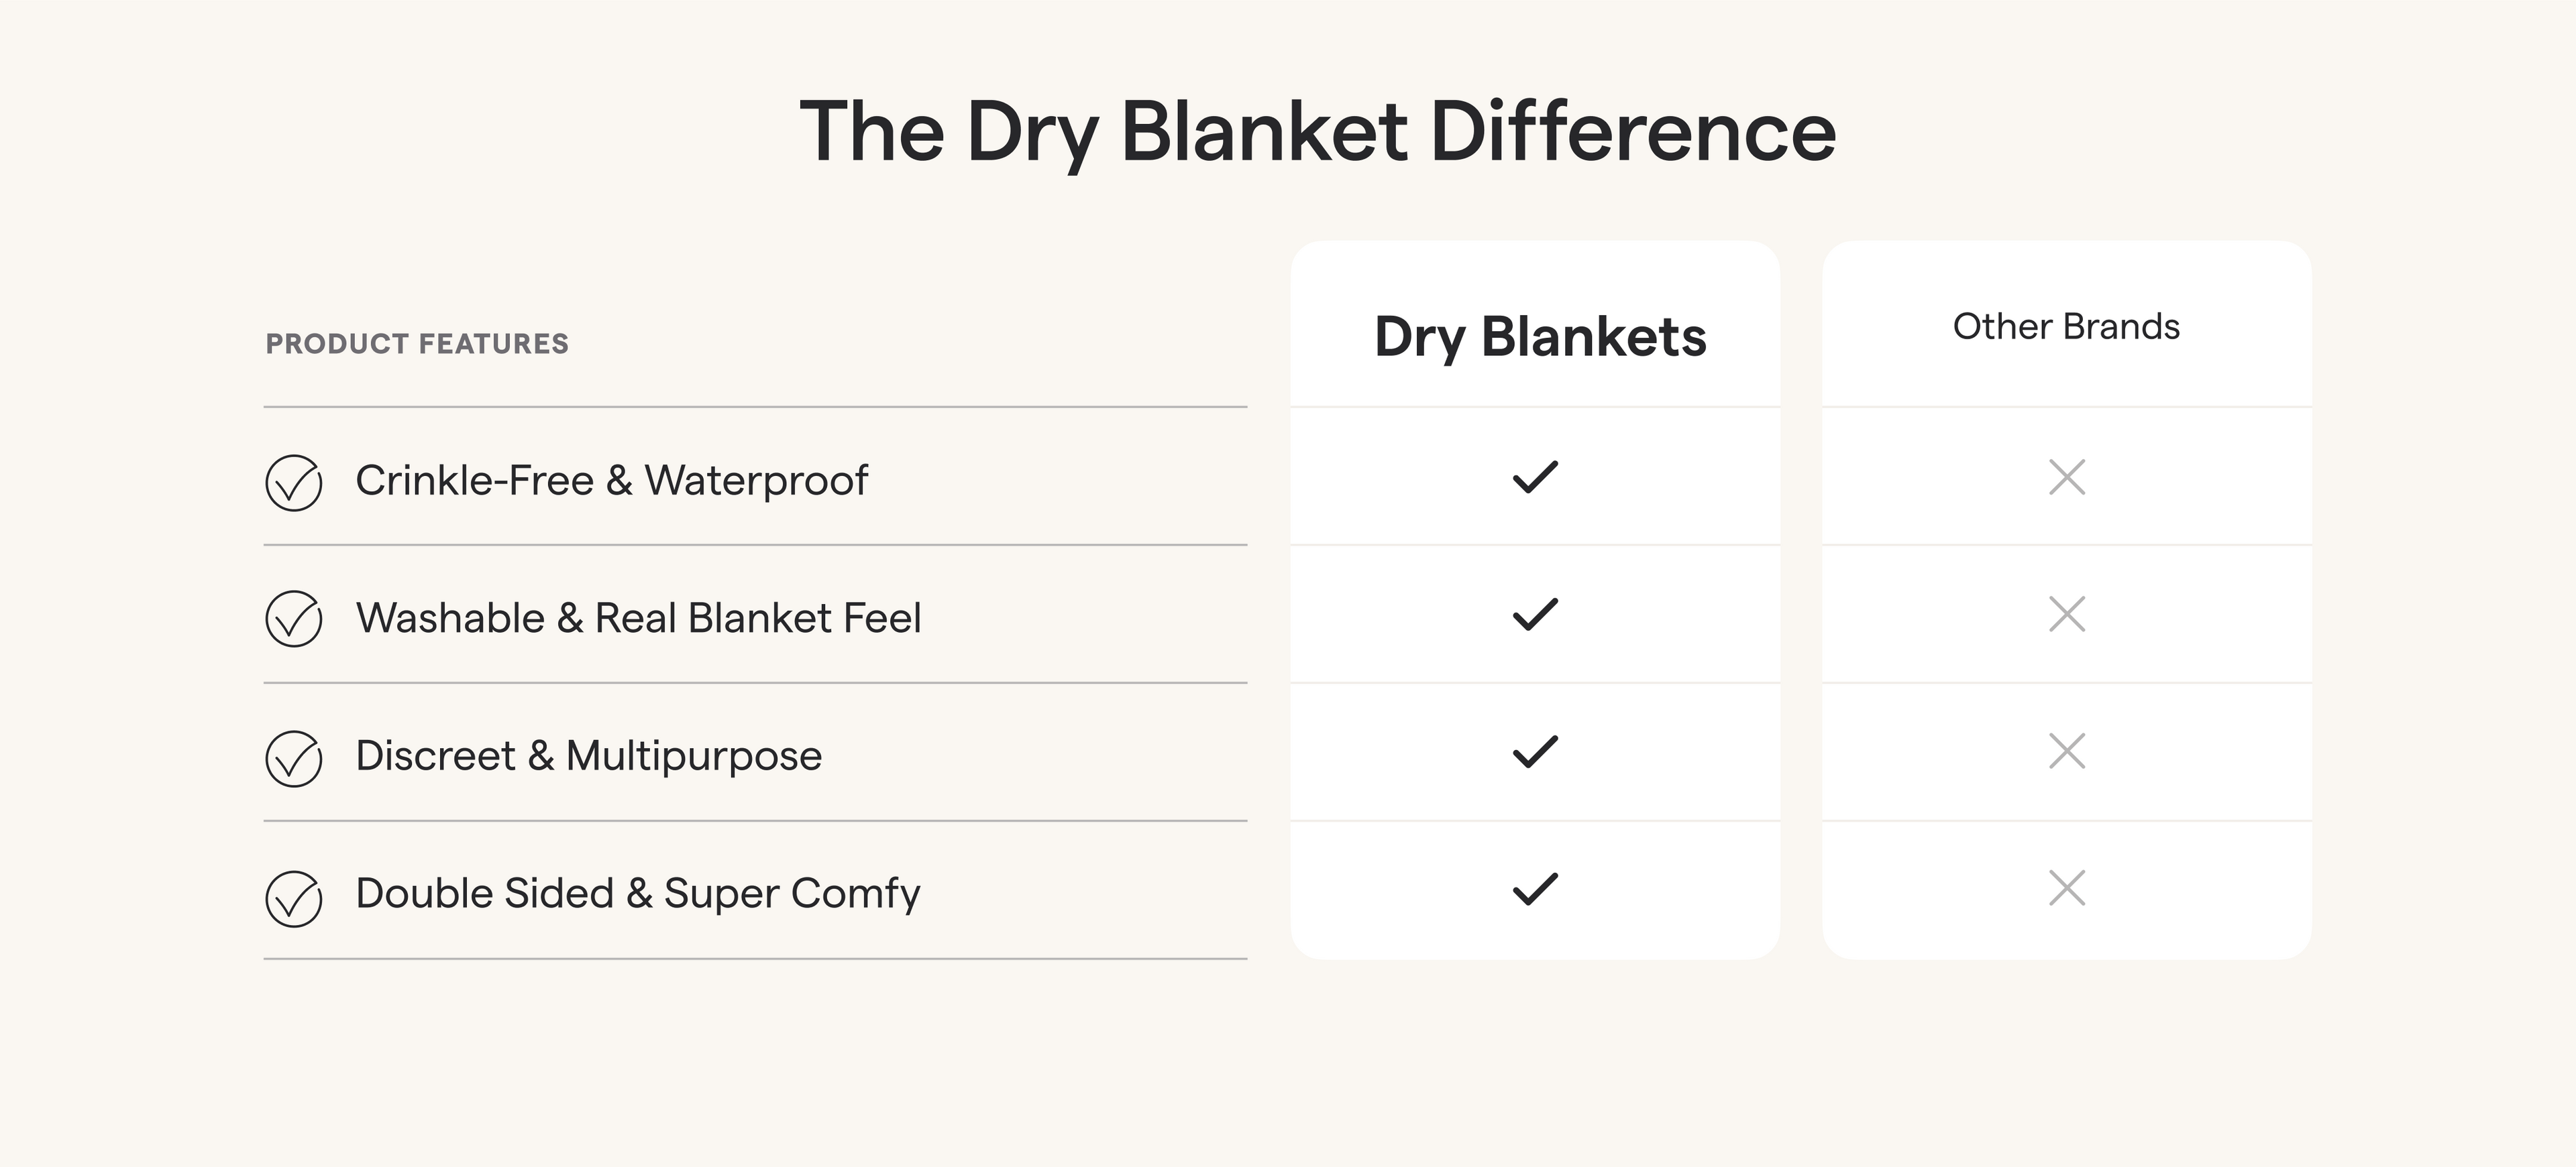The image size is (2576, 1167).
Task: Click Other Brands X mark for Washable row
Action: pyautogui.click(x=2067, y=615)
